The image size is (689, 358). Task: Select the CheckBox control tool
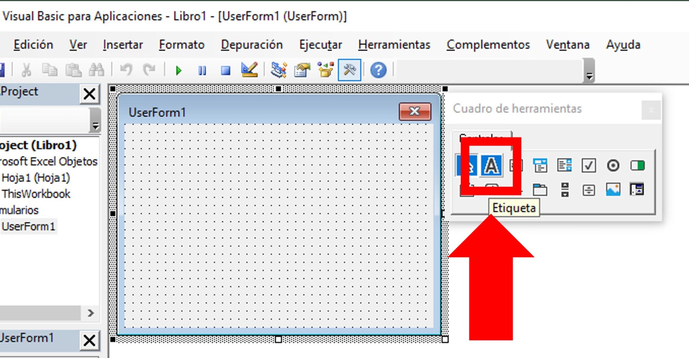pos(589,165)
